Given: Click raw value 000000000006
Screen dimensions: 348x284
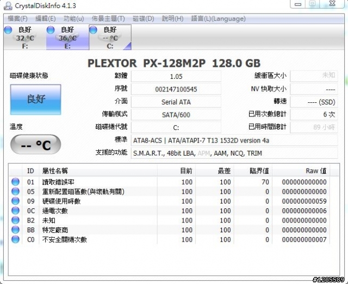Looking at the screenshot, I should (304, 211).
